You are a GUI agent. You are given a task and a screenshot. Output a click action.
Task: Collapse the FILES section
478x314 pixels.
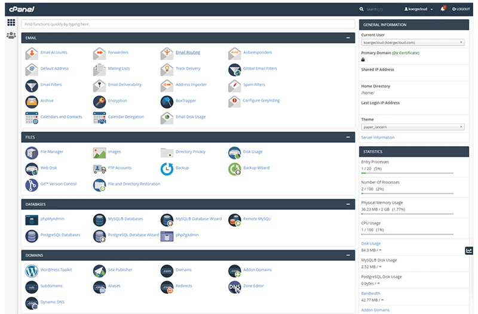pyautogui.click(x=348, y=137)
